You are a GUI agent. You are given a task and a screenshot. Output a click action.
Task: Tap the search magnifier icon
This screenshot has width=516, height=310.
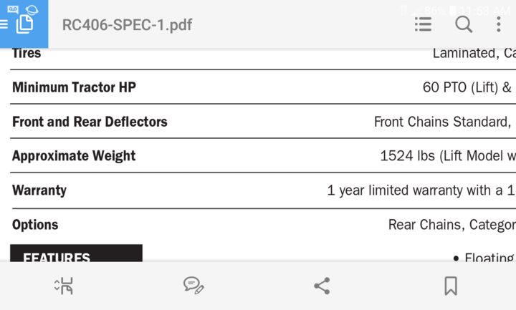pos(464,24)
